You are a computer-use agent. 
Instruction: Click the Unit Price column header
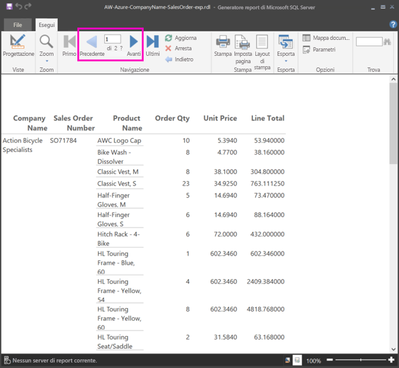click(220, 118)
